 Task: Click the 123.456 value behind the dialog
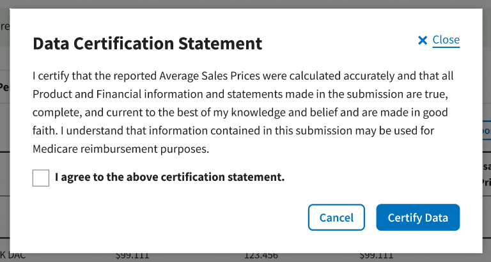click(x=261, y=257)
